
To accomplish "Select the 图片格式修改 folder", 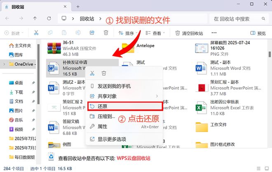I will 216,144.
